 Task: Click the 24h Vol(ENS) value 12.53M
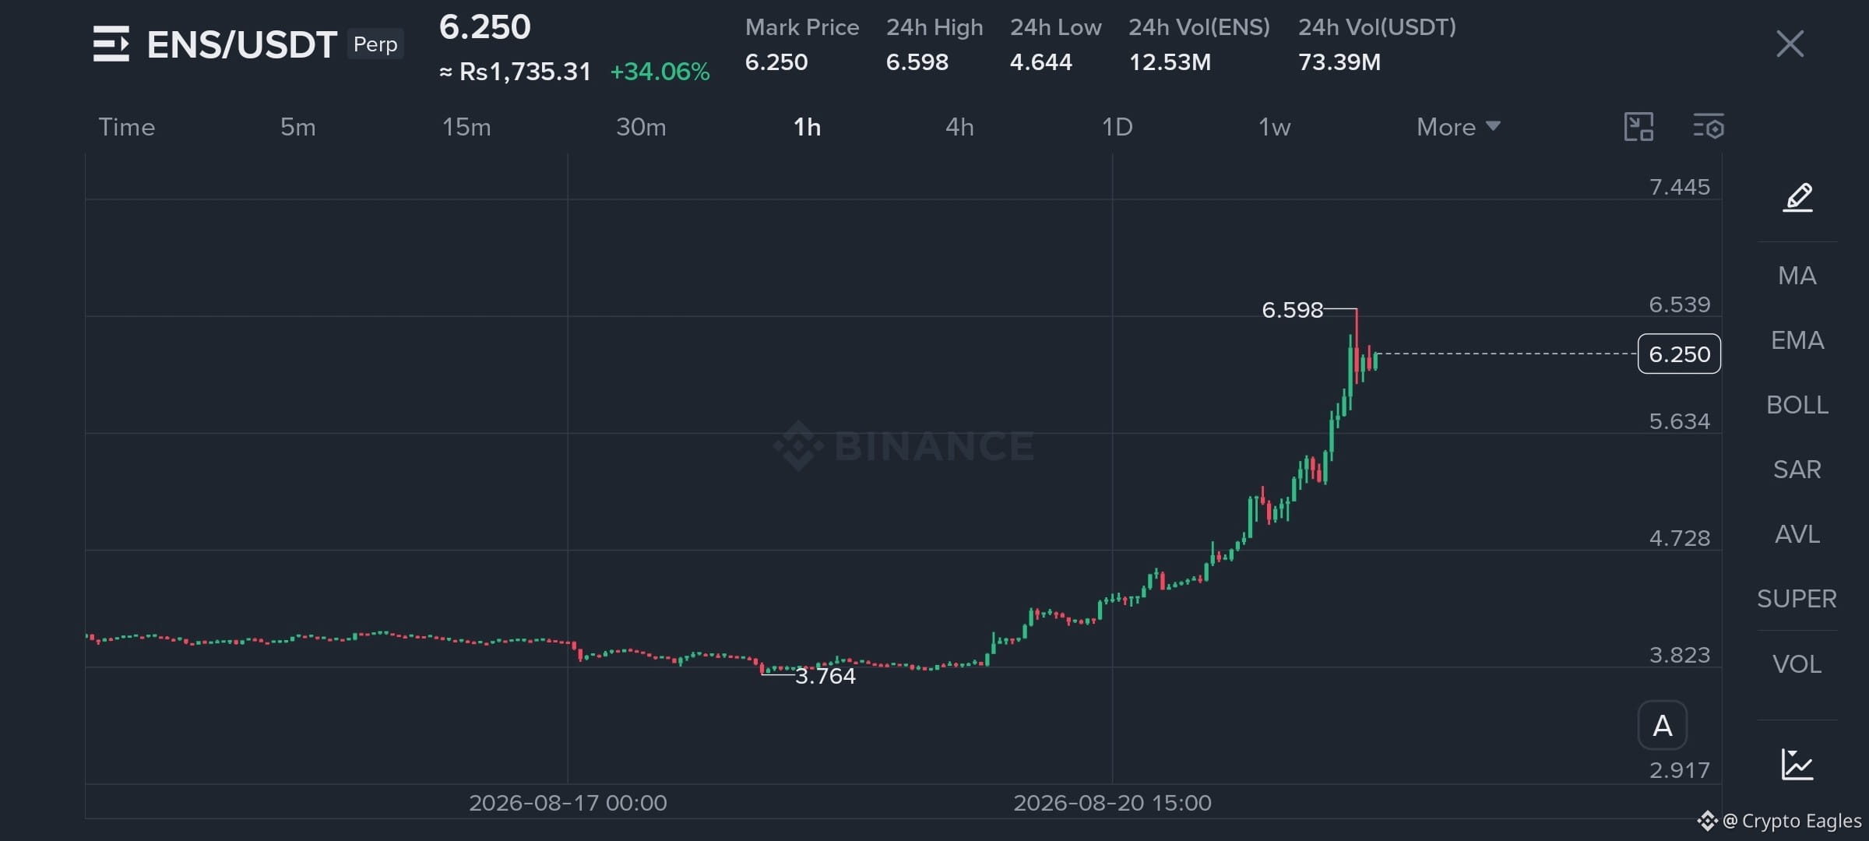pyautogui.click(x=1170, y=62)
